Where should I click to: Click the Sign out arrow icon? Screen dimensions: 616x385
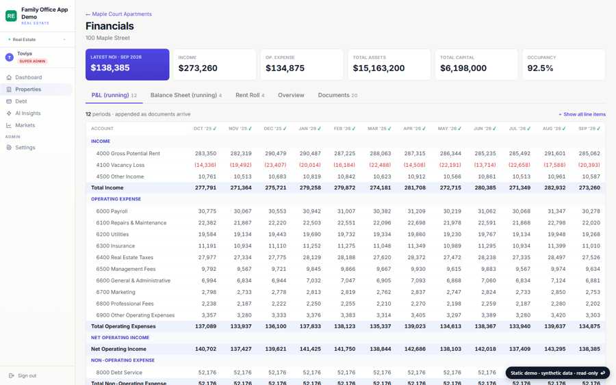pos(12,375)
